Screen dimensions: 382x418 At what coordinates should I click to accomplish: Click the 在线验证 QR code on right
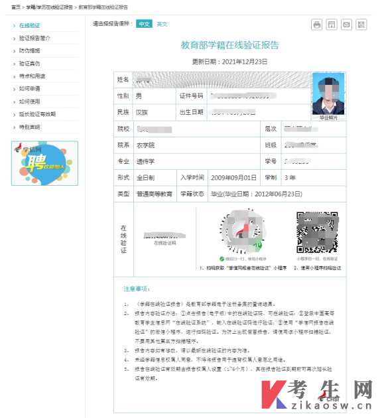pos(317,232)
